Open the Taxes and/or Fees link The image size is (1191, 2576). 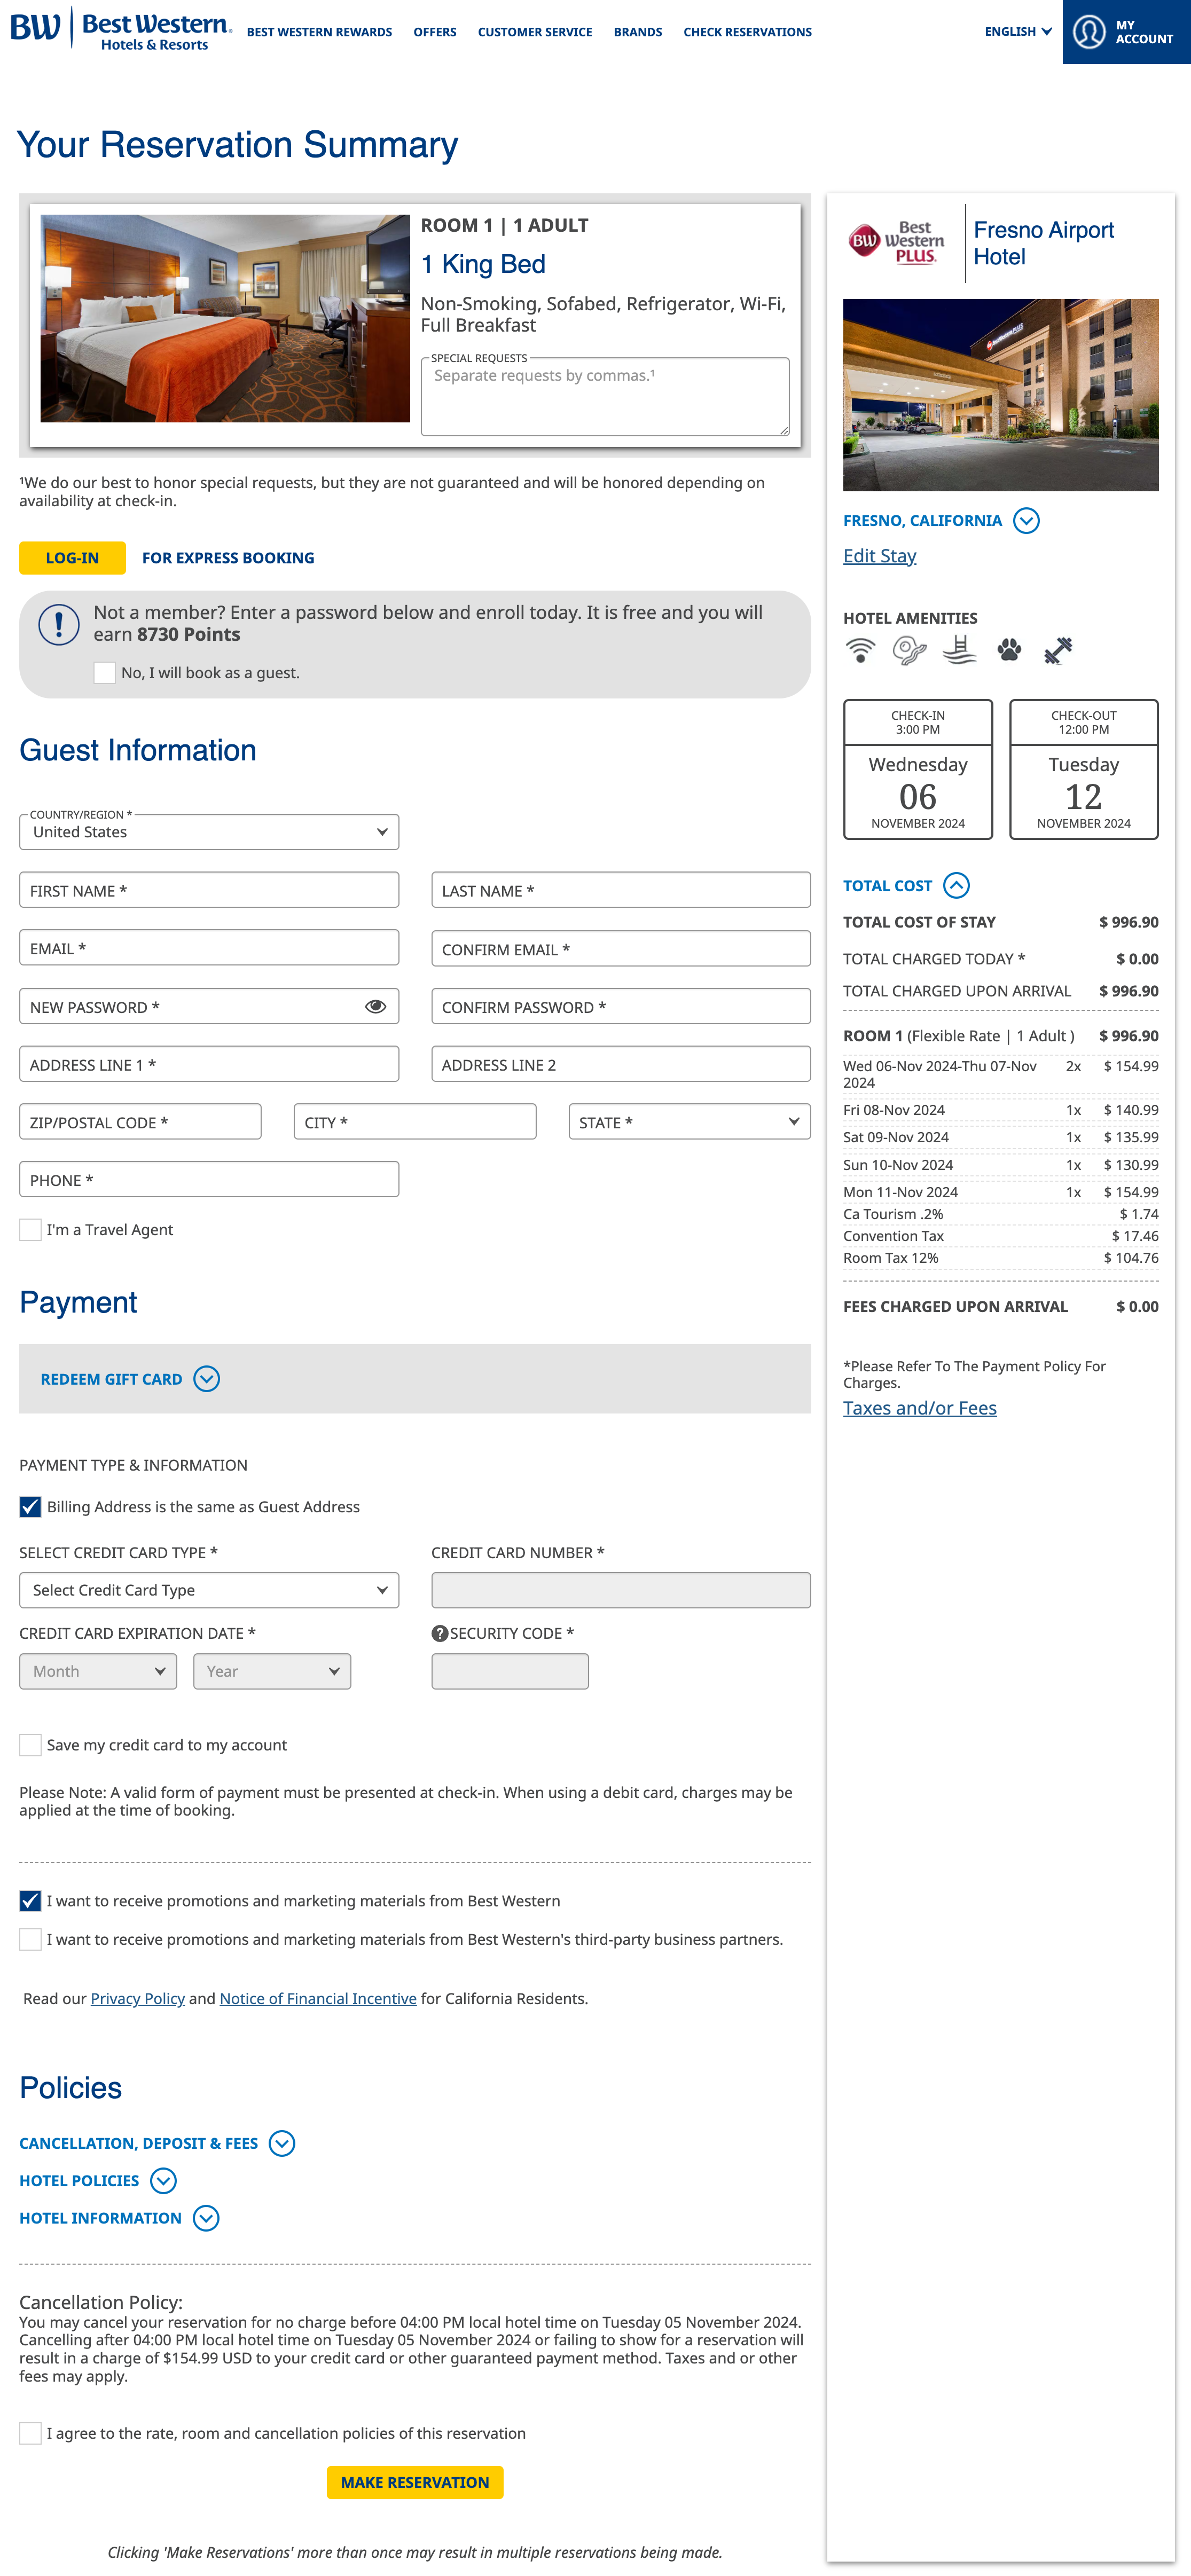(919, 1407)
